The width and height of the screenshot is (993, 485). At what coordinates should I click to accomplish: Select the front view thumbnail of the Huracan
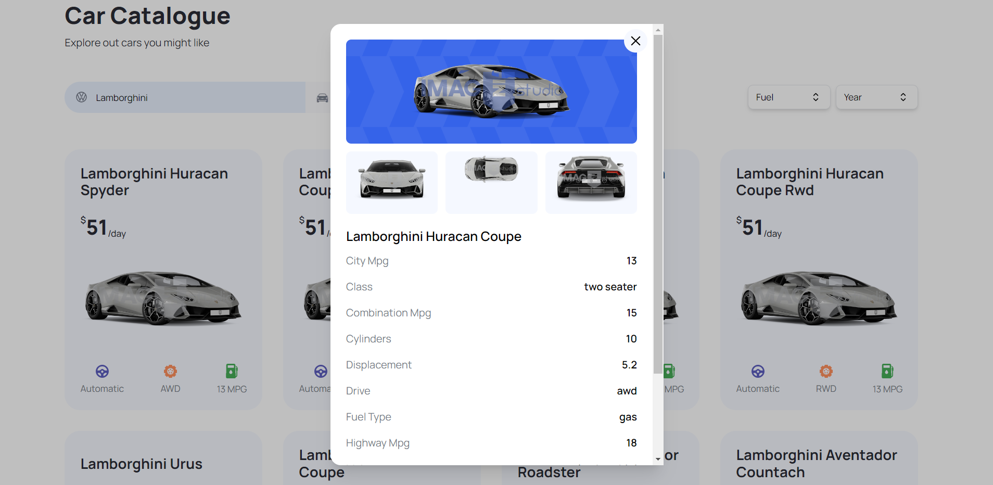coord(392,182)
